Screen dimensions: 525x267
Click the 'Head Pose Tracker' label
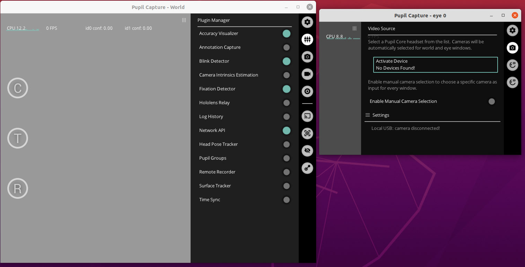coord(218,144)
